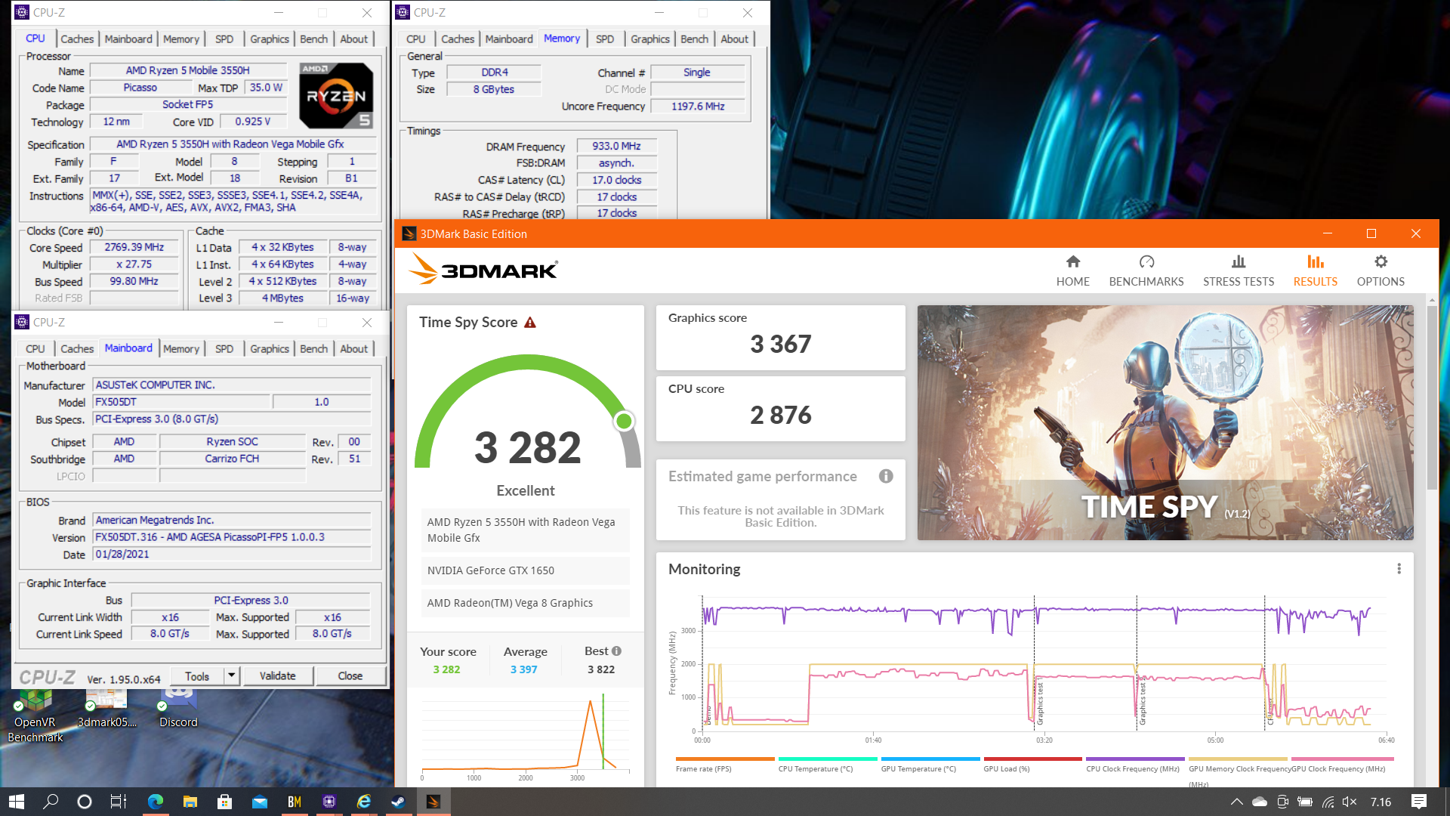Switch to CPU tab in Mainboard CPU-Z window
The height and width of the screenshot is (816, 1450).
point(35,348)
